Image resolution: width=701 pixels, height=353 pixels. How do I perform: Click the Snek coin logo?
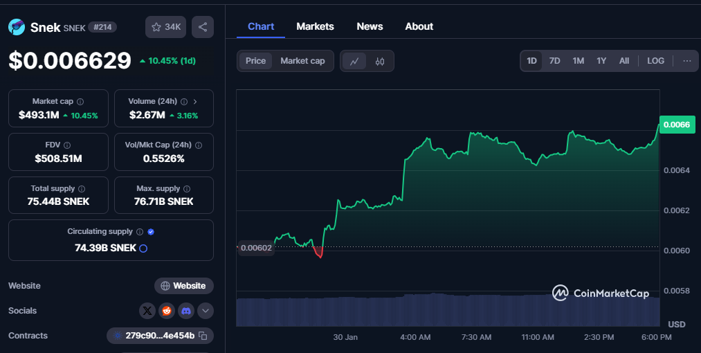pos(17,27)
